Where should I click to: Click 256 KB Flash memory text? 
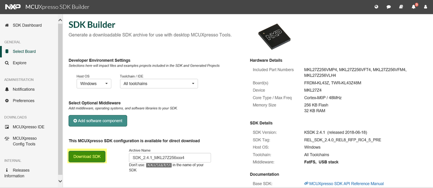coord(316,105)
